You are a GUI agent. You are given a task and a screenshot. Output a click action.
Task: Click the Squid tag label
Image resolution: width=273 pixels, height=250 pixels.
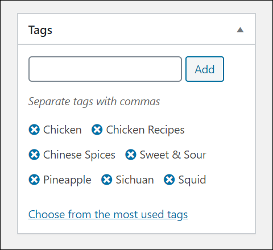[192, 180]
